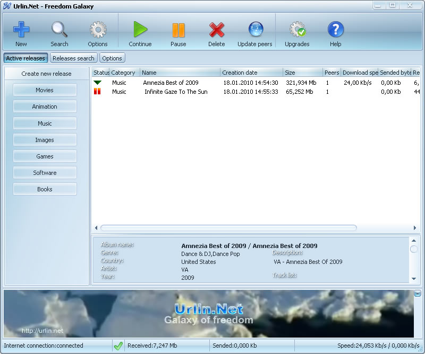This screenshot has height=354, width=425.
Task: Click green downloading status icon for Amnezia
Action: tap(97, 83)
